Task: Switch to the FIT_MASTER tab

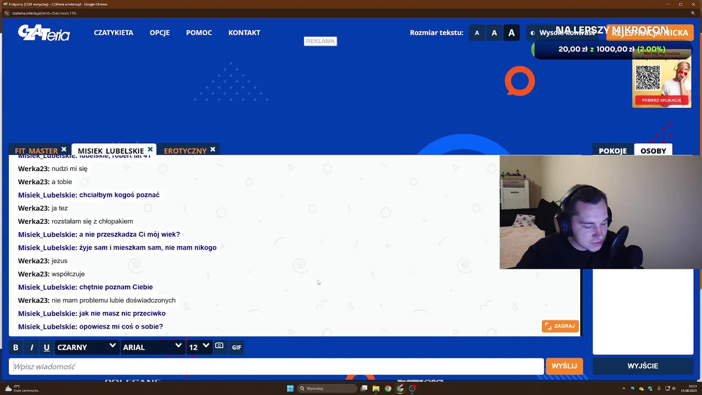Action: [x=36, y=151]
